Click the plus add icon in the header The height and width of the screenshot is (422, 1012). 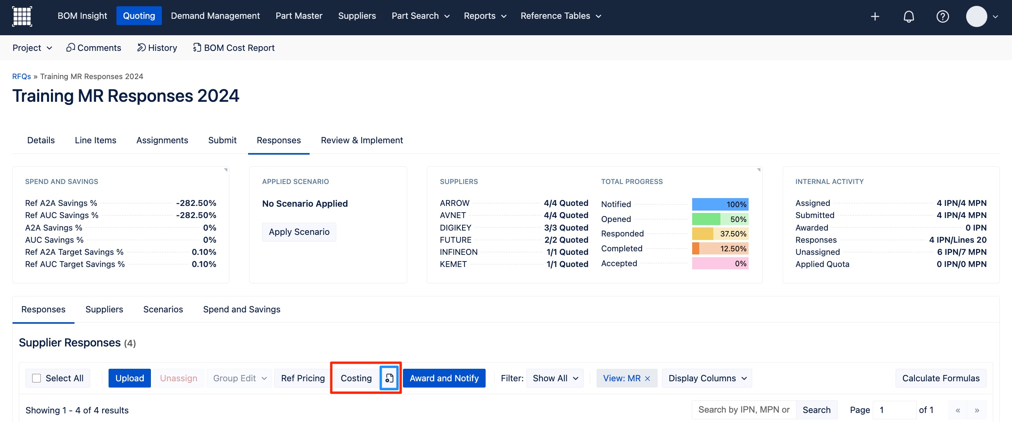point(875,16)
